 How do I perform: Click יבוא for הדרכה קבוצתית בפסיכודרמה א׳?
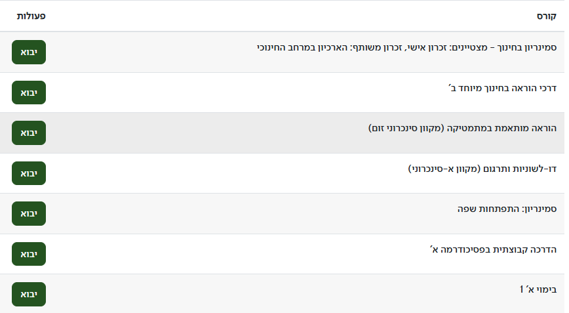tap(29, 254)
